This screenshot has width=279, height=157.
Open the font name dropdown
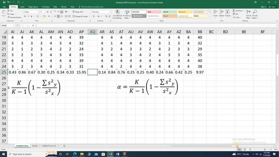[38, 12]
